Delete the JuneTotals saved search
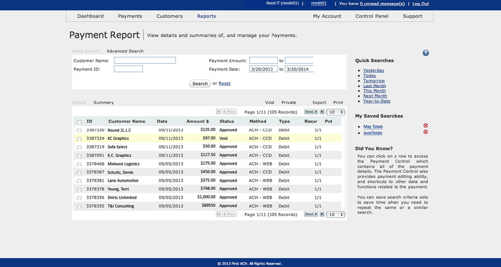The height and width of the screenshot is (267, 501). click(x=426, y=132)
